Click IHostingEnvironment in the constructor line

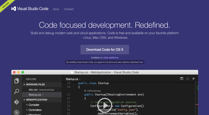pos(122,95)
